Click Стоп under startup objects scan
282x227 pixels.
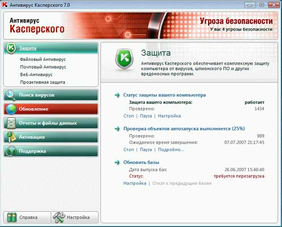click(129, 150)
